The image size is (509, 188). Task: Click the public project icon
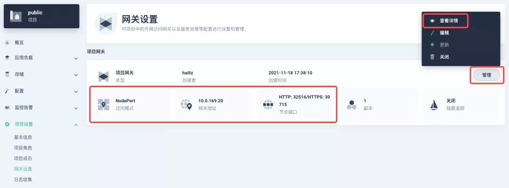pyautogui.click(x=16, y=16)
